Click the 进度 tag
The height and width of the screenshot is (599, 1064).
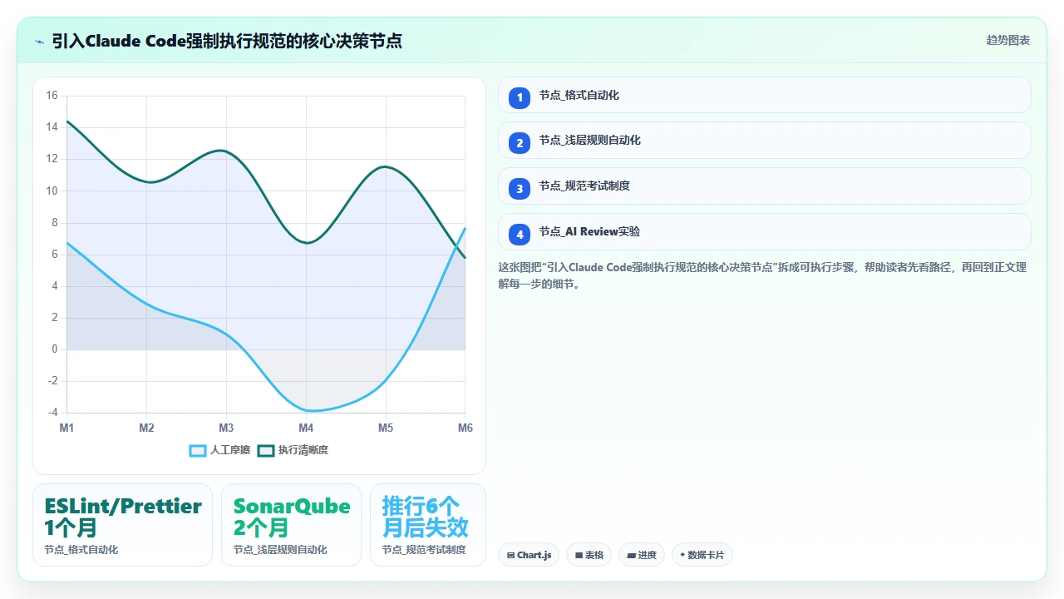pos(642,555)
